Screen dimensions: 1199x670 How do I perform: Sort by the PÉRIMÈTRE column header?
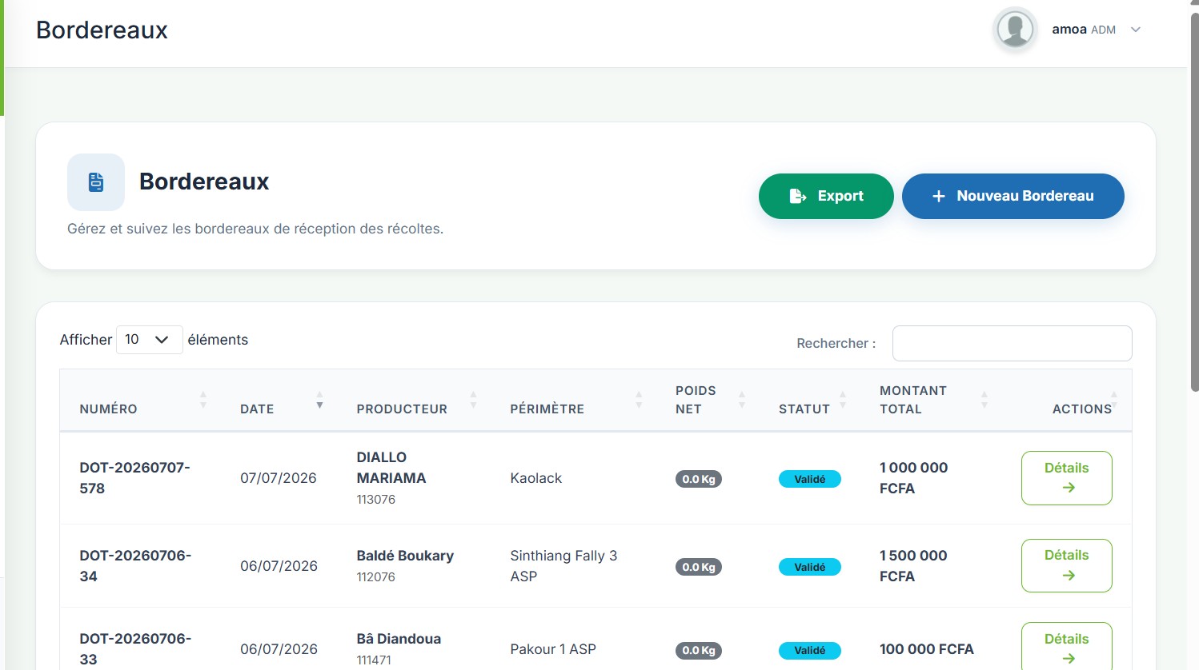[x=574, y=401]
